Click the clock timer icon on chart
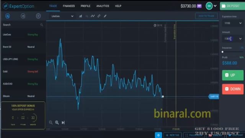 pos(155,25)
